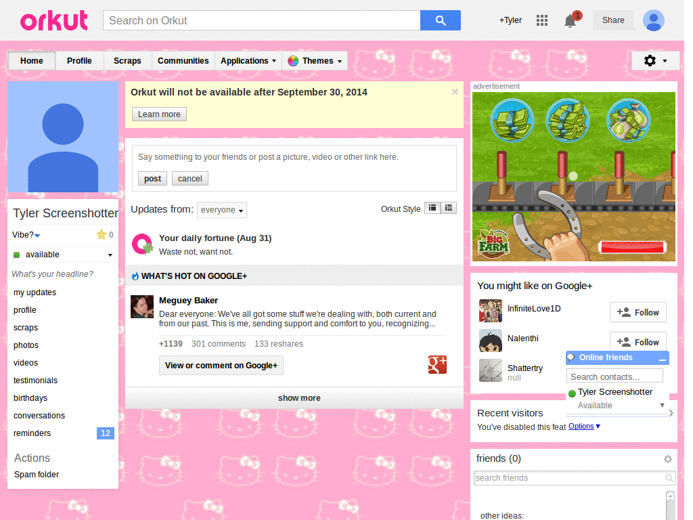
Task: Open the Communities tab
Action: click(x=183, y=61)
